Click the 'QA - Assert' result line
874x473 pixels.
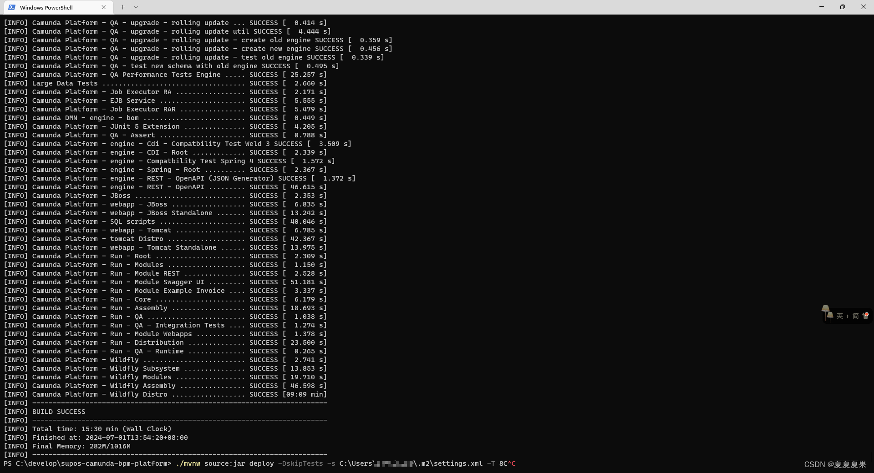[x=165, y=135]
